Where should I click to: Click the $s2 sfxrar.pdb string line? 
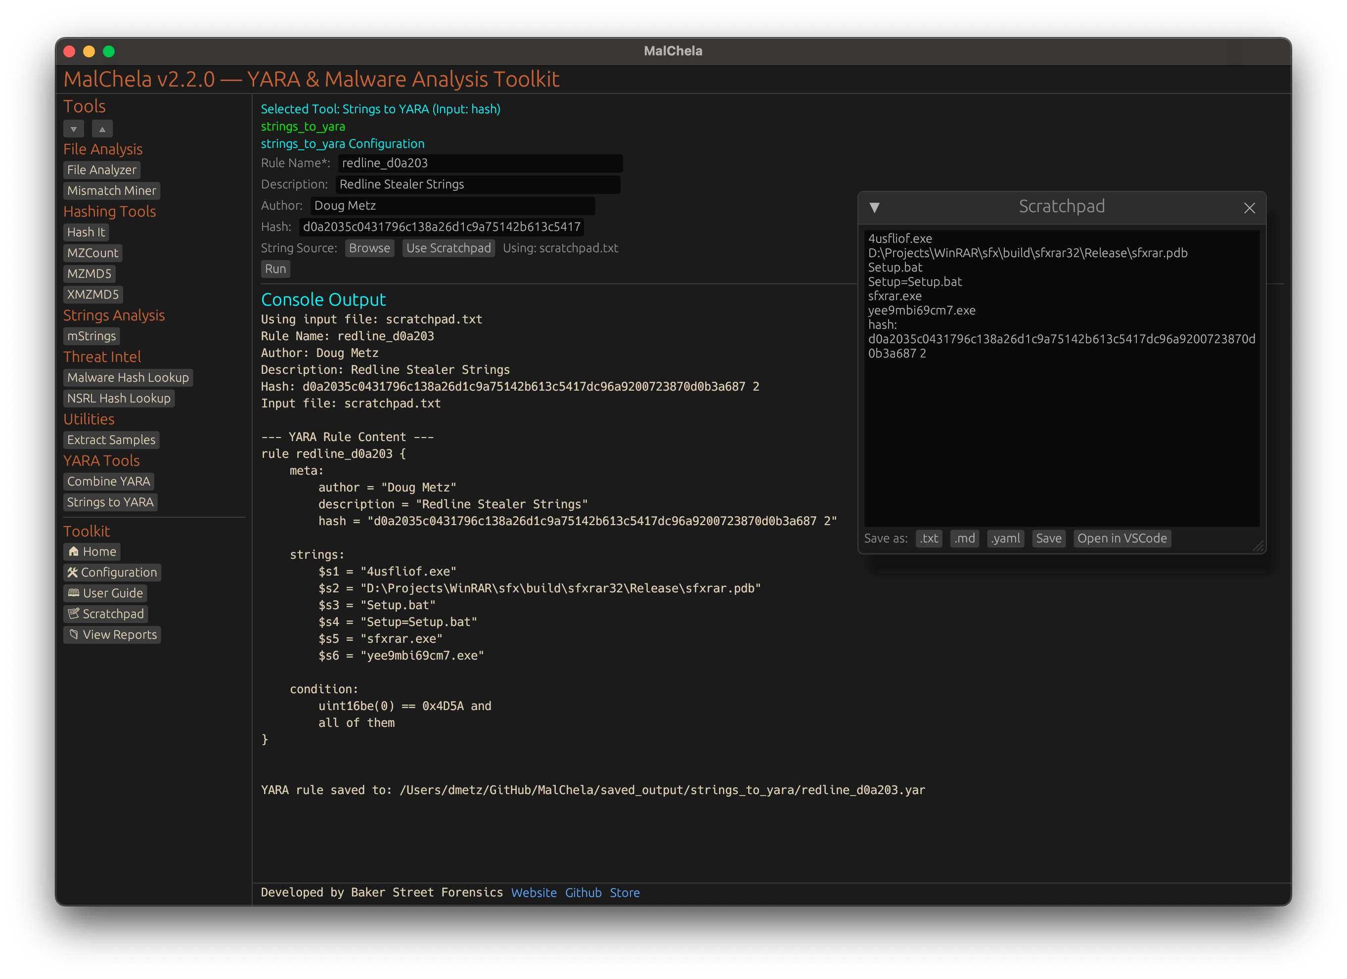tap(539, 588)
